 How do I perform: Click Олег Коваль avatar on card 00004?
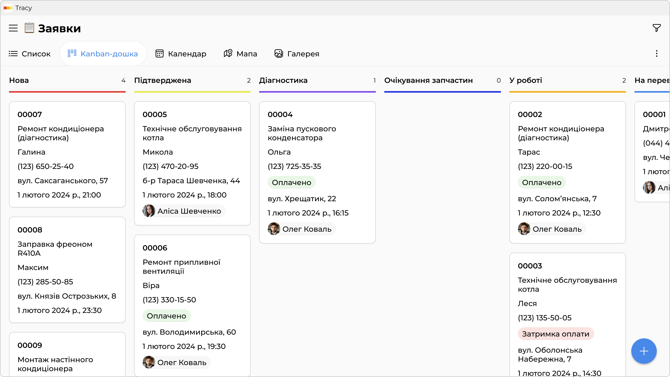pos(274,229)
